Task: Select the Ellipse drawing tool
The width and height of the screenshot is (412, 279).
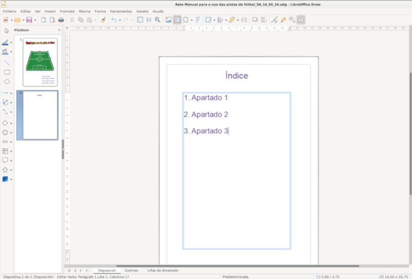Action: pyautogui.click(x=7, y=81)
